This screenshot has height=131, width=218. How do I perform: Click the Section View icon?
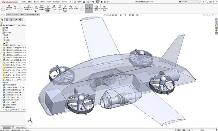[113, 15]
